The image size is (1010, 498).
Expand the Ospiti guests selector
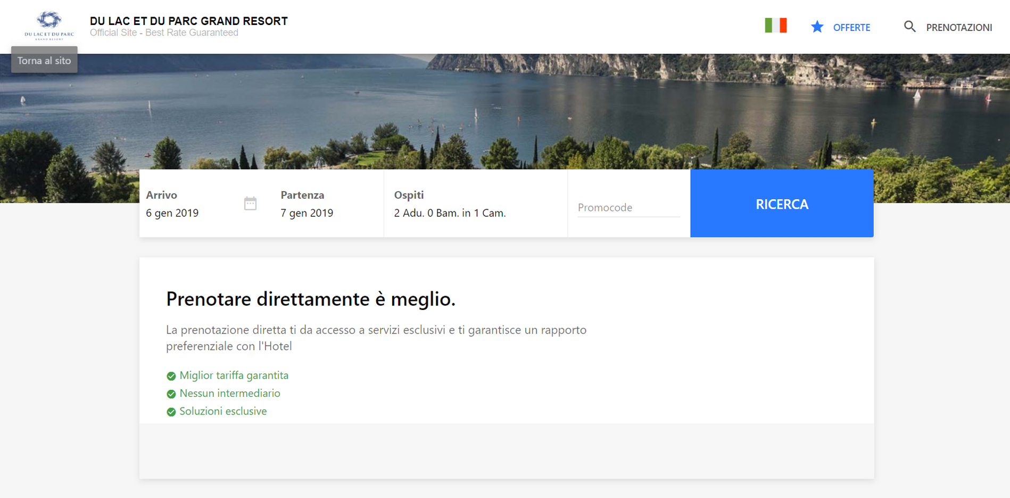450,213
